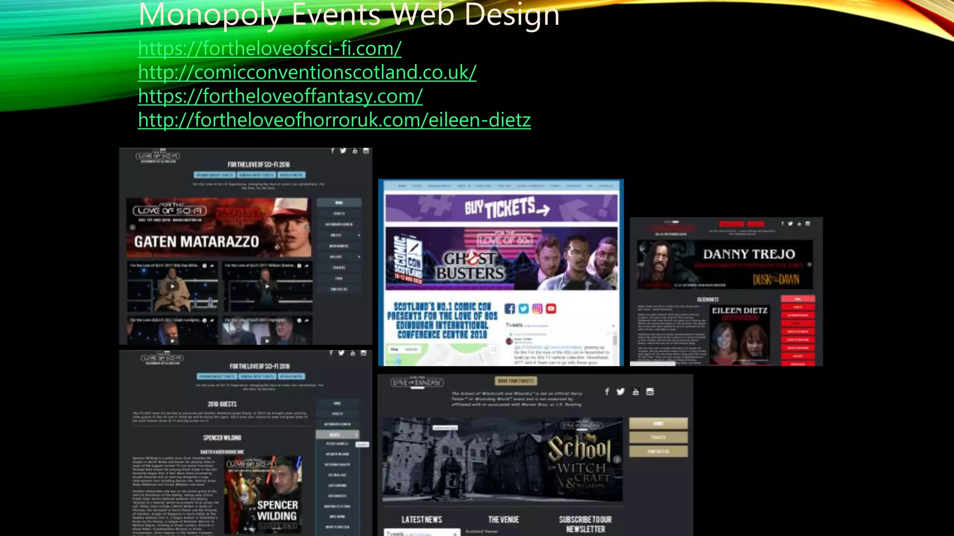
Task: Click Facebook icon on Comic Con Scotland page
Action: tap(510, 309)
